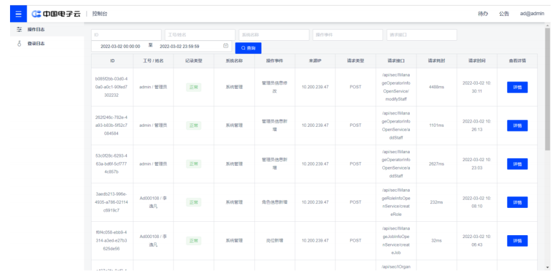This screenshot has width=555, height=276.
Task: Click the 请求类型 column header
Action: pos(355,61)
